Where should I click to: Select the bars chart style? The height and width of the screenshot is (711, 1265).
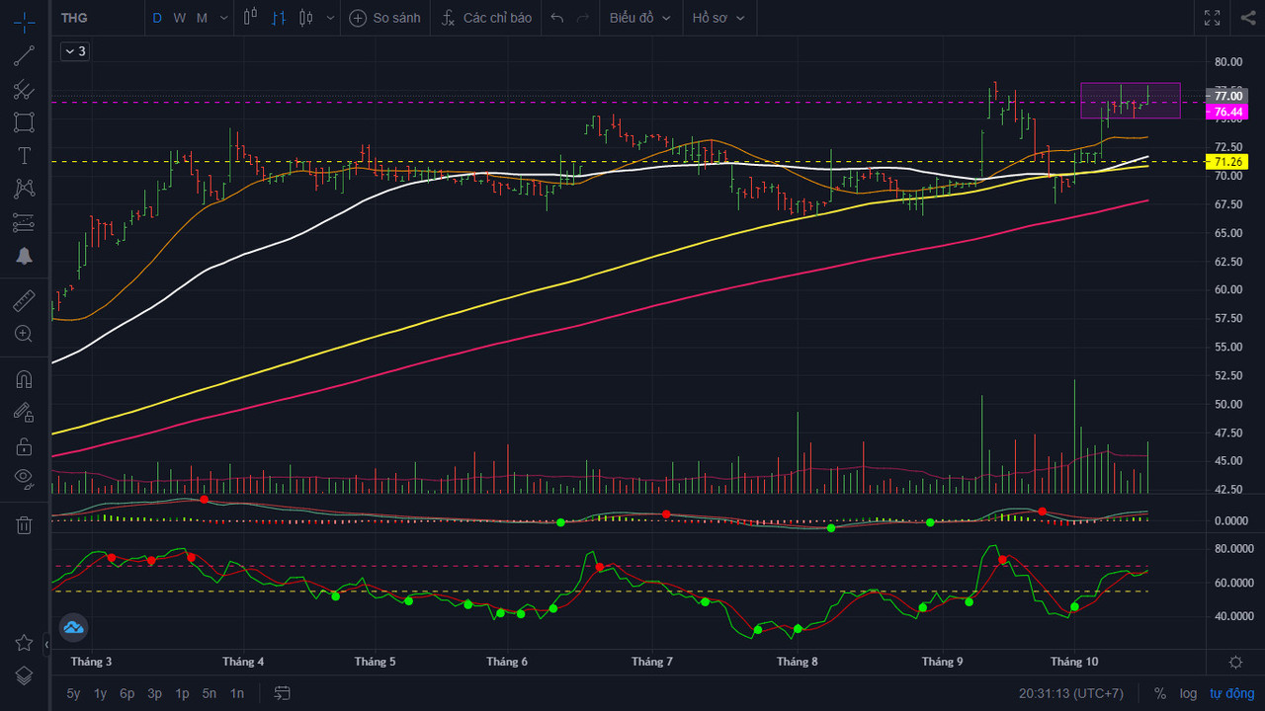[279, 17]
